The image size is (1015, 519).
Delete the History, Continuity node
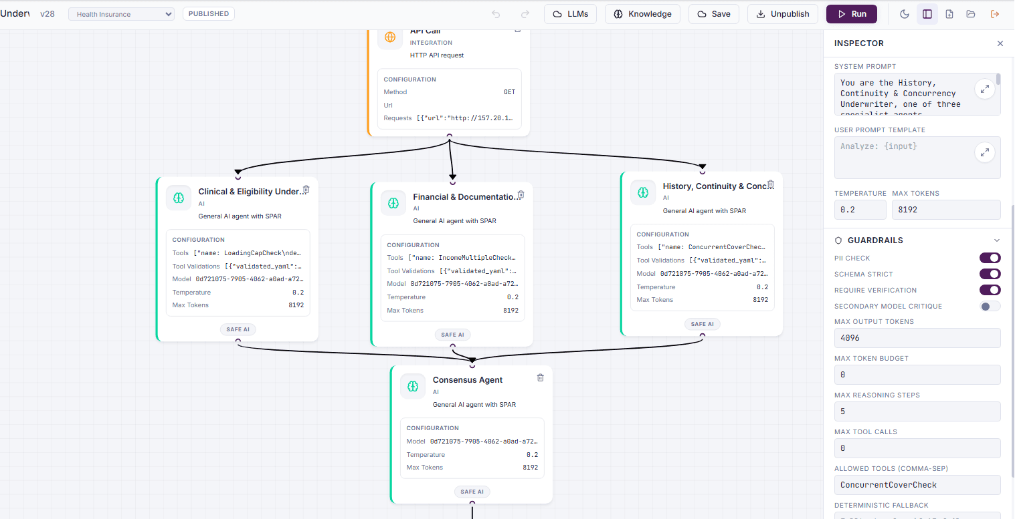[770, 184]
